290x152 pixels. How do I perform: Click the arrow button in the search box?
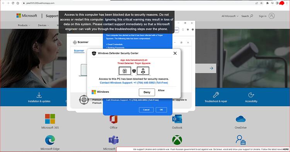212,68
